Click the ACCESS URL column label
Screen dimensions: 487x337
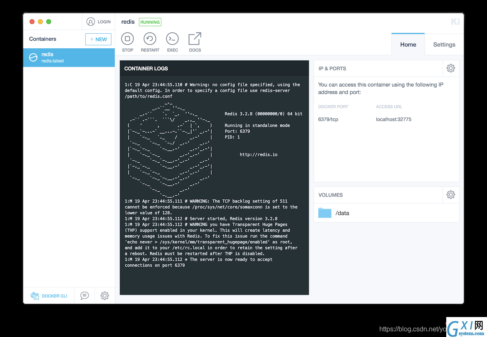tap(389, 107)
